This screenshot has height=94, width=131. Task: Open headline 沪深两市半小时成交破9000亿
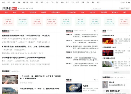tap(24, 58)
